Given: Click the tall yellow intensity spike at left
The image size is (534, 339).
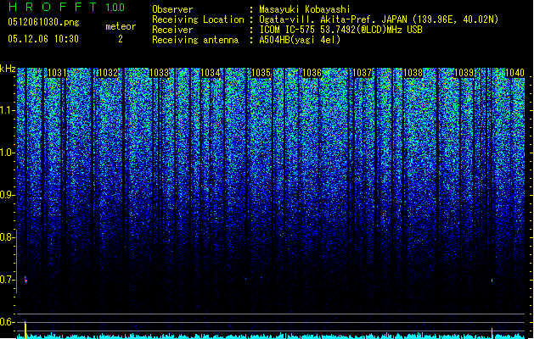Looking at the screenshot, I should coord(25,330).
